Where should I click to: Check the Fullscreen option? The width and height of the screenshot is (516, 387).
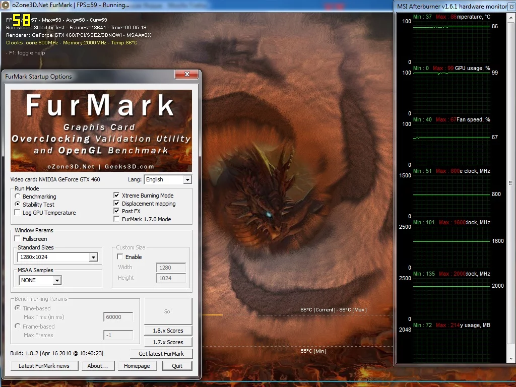coord(18,239)
